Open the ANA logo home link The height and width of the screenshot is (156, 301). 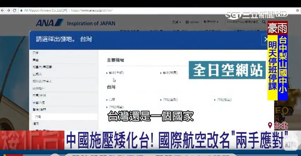(x=50, y=23)
